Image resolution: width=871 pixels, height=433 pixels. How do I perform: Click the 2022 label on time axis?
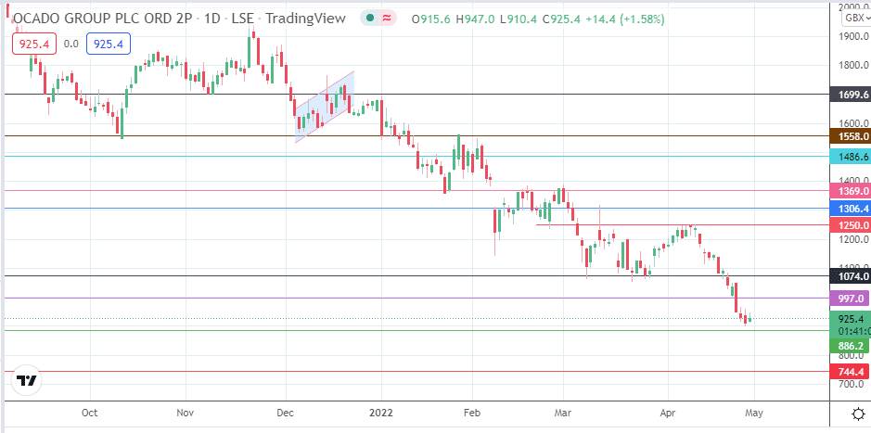[381, 413]
